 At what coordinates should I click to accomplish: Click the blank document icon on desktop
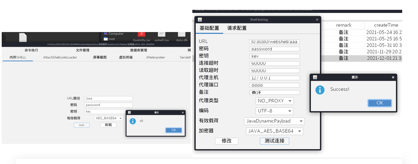[23, 37]
